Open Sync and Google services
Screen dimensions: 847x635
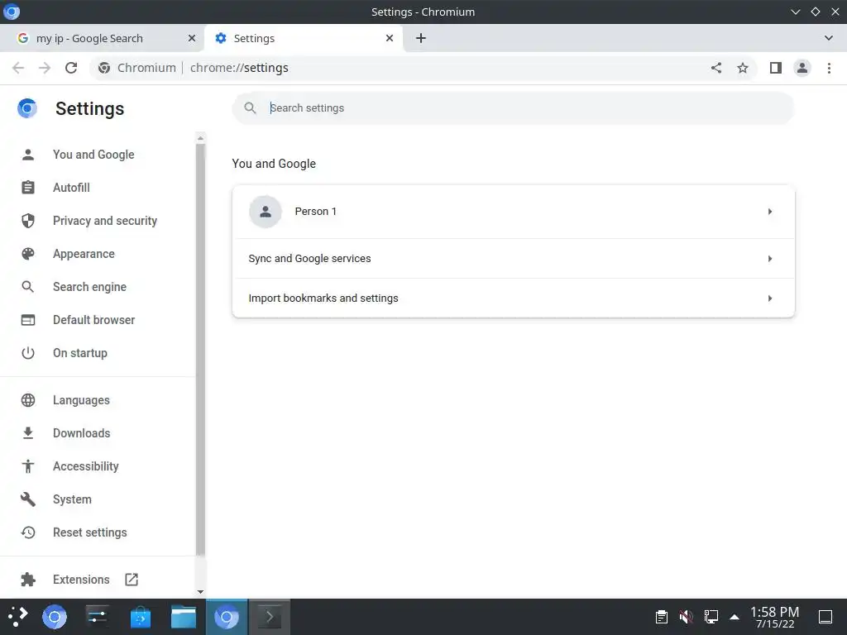513,259
